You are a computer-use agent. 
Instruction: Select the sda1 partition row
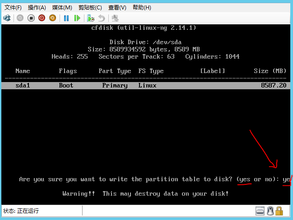pyautogui.click(x=146, y=86)
